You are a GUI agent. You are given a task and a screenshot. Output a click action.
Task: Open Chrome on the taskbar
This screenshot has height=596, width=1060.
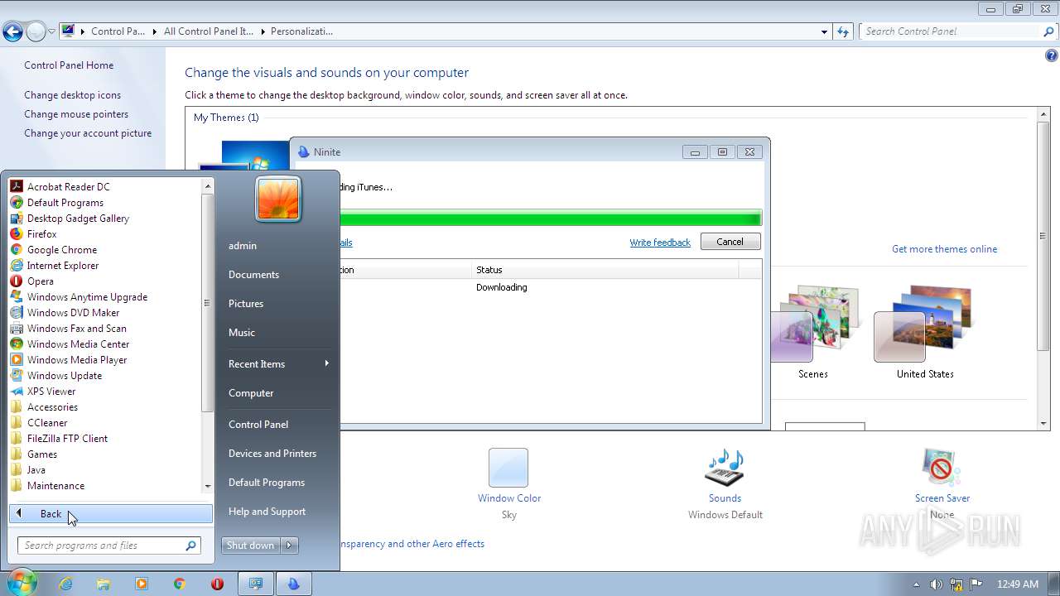pyautogui.click(x=180, y=584)
